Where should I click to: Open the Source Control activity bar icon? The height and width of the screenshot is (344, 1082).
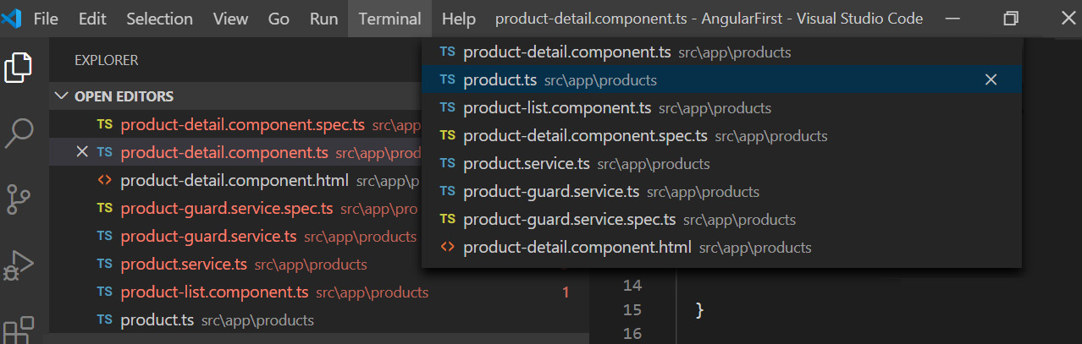coord(19,199)
